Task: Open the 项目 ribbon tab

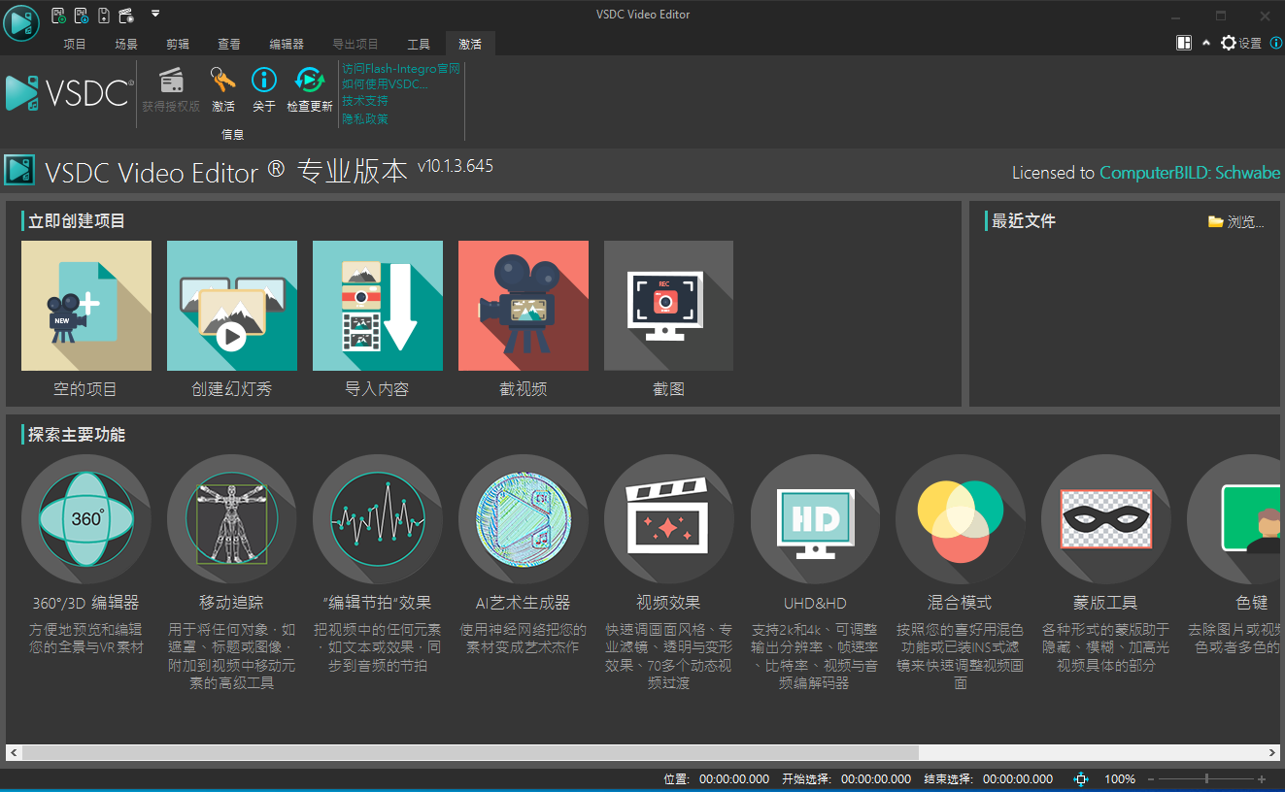Action: tap(75, 44)
